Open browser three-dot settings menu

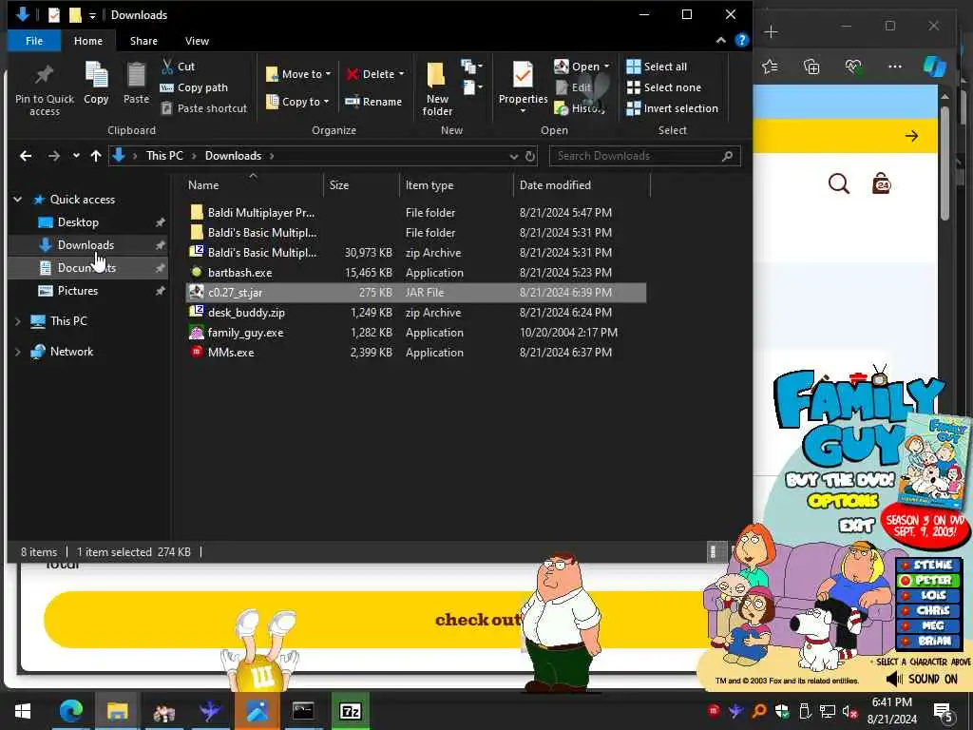coord(895,67)
